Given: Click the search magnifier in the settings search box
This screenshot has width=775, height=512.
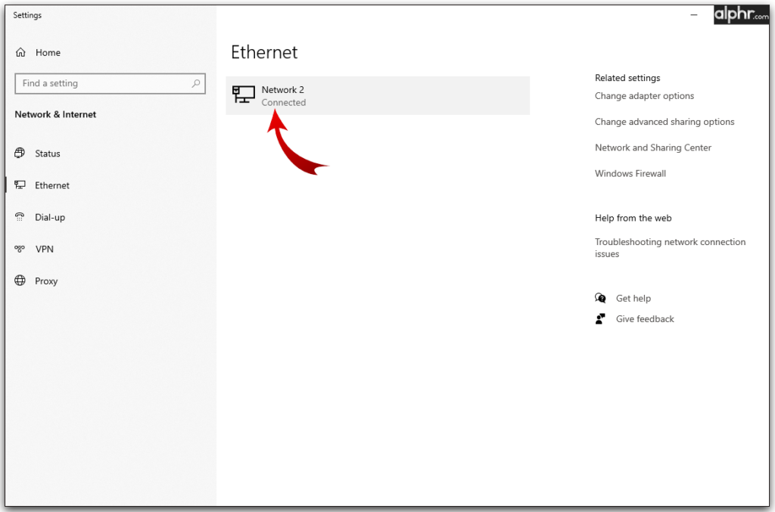Looking at the screenshot, I should [195, 83].
